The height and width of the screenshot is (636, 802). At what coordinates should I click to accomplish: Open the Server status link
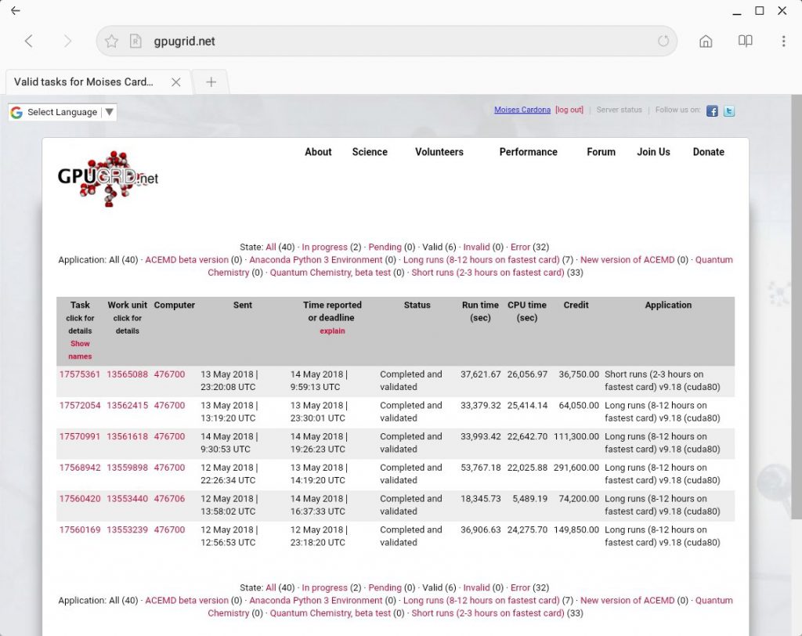pyautogui.click(x=619, y=110)
